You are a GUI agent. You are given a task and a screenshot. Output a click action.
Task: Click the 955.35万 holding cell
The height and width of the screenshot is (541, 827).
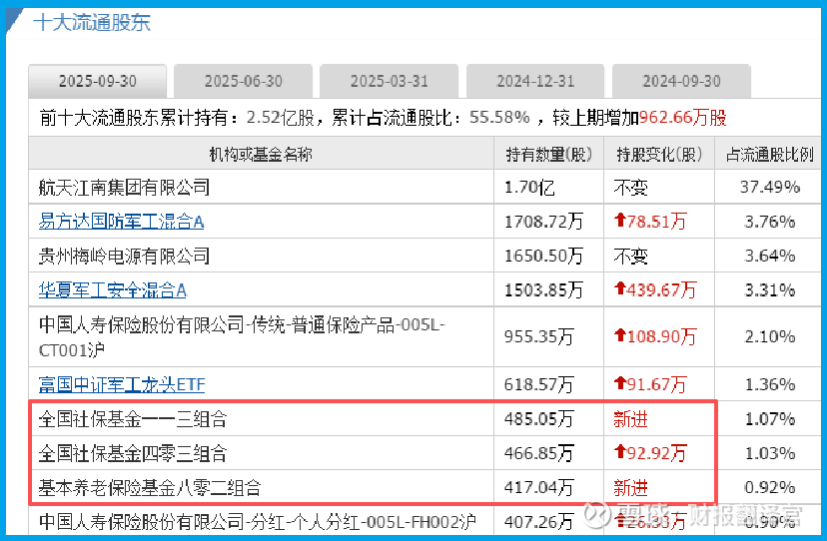539,336
